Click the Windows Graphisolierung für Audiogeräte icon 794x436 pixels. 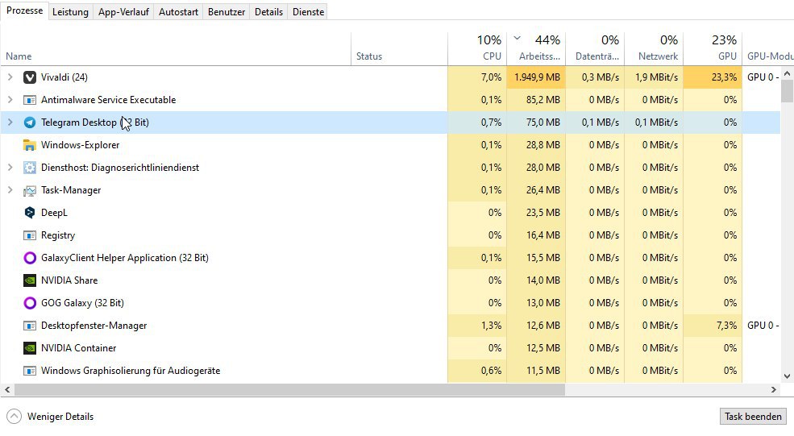pyautogui.click(x=30, y=371)
